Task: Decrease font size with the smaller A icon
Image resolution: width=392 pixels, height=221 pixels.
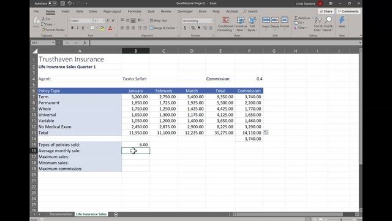Action: tap(113, 20)
